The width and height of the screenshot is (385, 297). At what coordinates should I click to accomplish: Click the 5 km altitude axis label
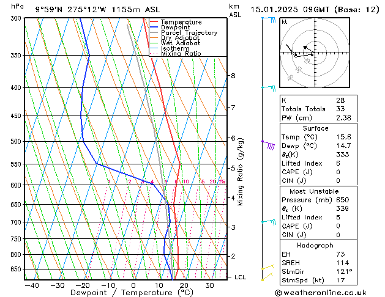pos(233,168)
